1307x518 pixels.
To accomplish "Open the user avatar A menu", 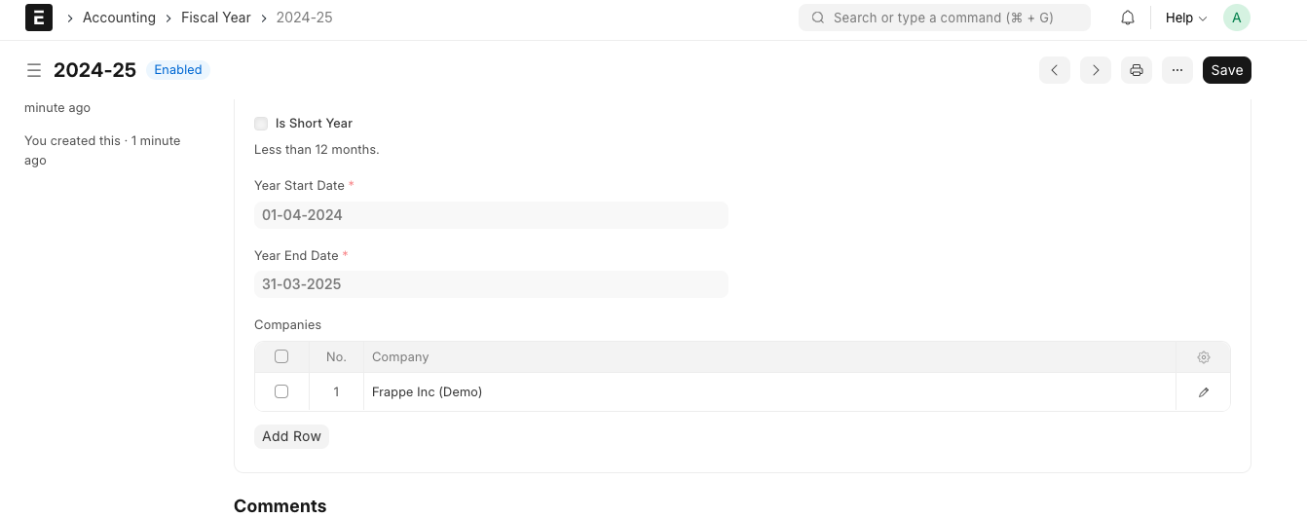I will [x=1237, y=18].
